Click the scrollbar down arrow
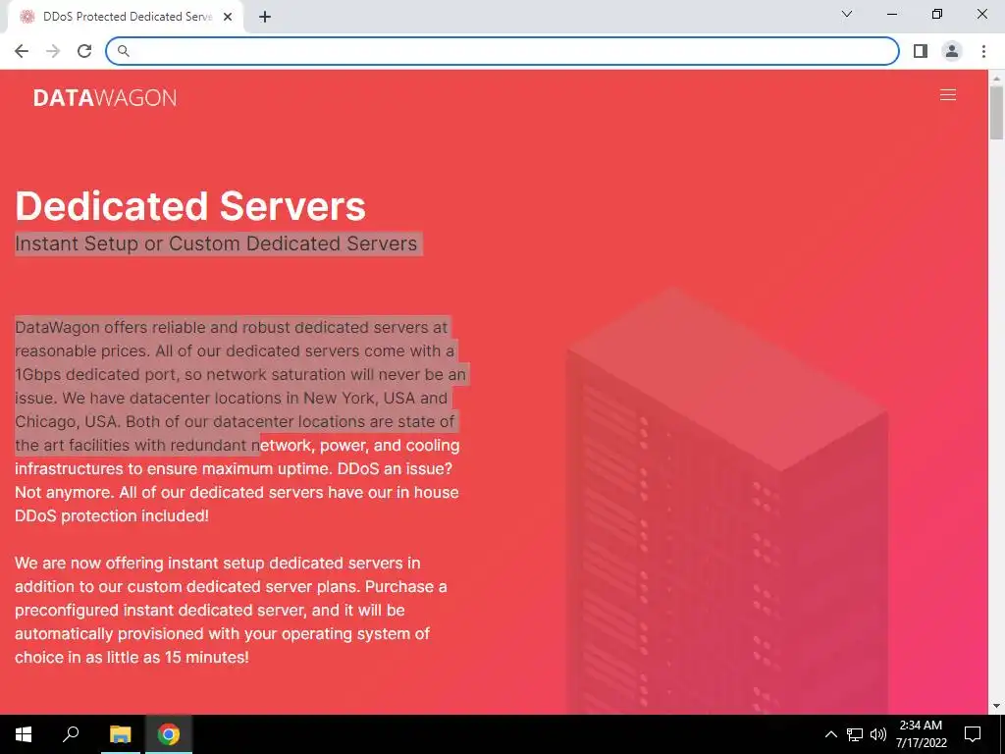Screen dimensions: 1005x754 pos(996,706)
